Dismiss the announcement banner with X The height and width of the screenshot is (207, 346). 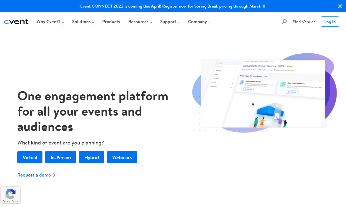[340, 6]
